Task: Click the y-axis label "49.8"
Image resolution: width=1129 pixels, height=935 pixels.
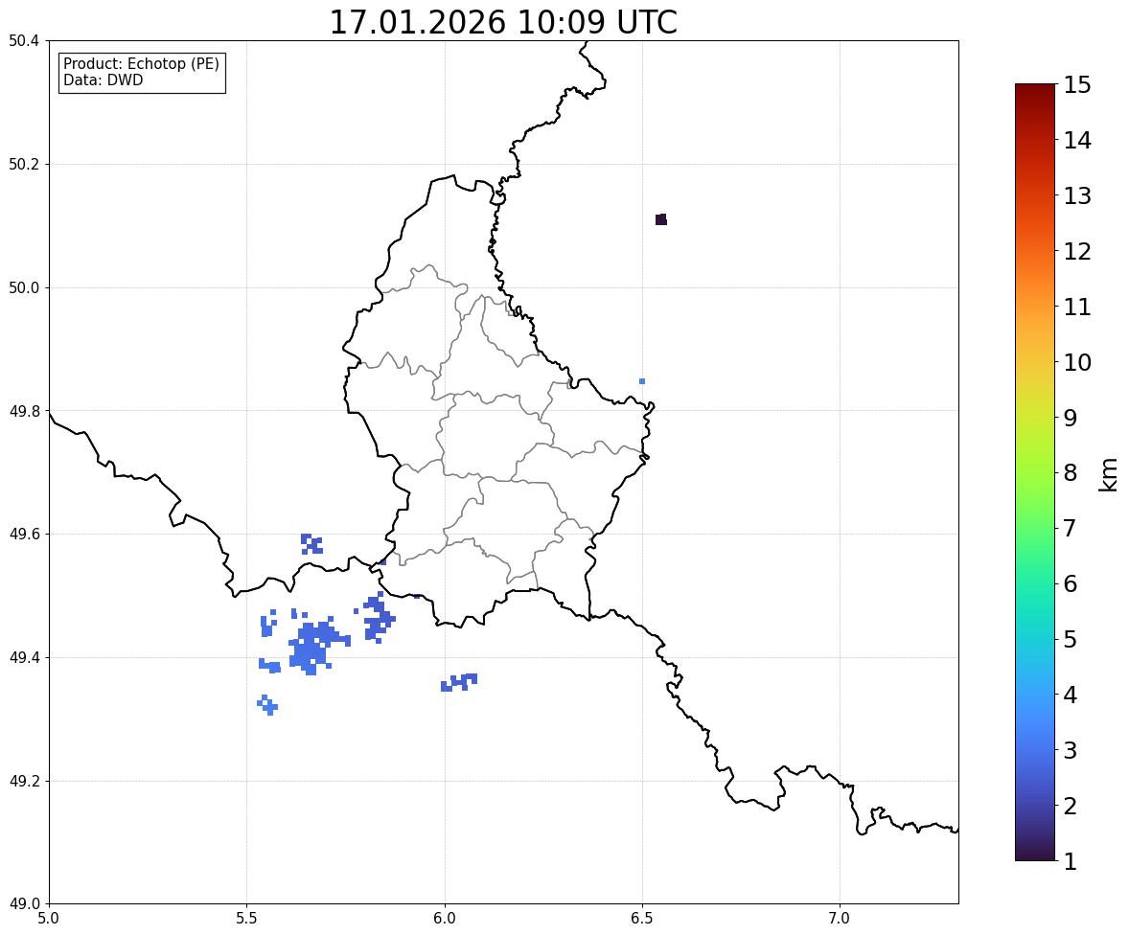Action: tap(23, 411)
